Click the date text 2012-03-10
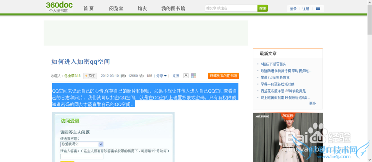Screen dimensions: 372x162 pos(110,76)
